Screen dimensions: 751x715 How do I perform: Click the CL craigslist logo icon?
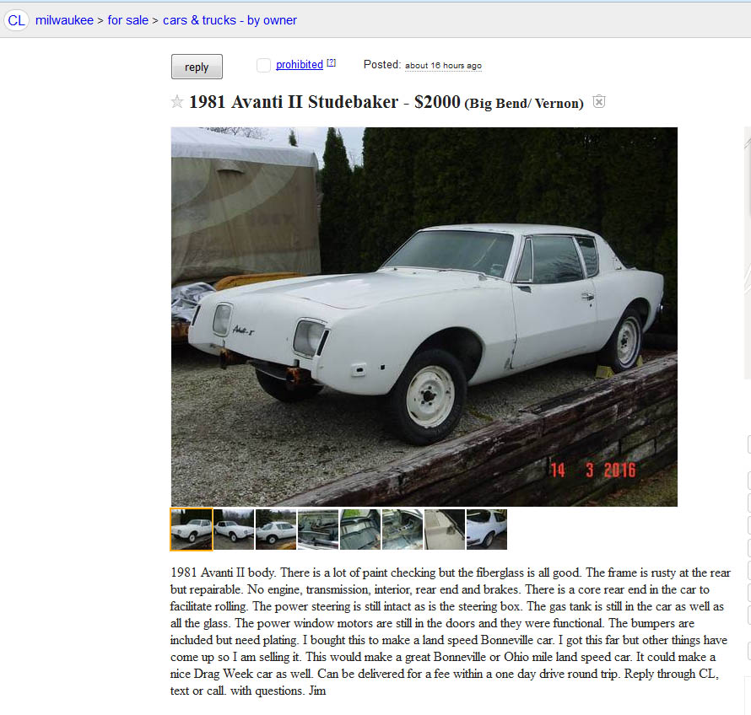(x=16, y=20)
